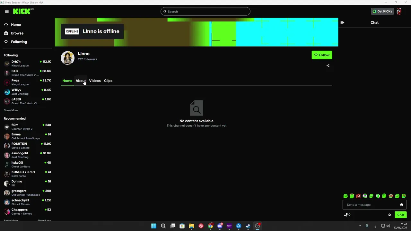Click the taskbar microphone icon
Screen dimensions: 411x231
367,226
